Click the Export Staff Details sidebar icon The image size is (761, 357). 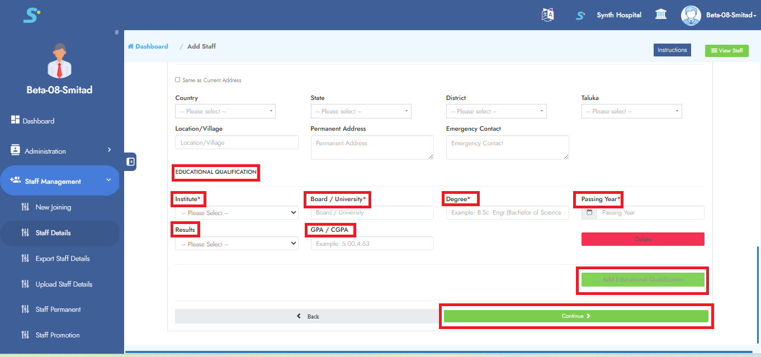pyautogui.click(x=25, y=259)
